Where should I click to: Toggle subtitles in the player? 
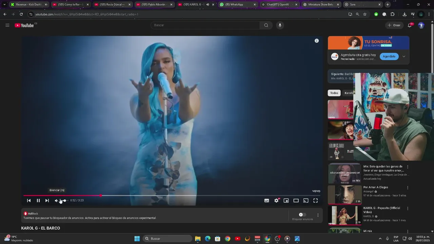click(x=267, y=201)
